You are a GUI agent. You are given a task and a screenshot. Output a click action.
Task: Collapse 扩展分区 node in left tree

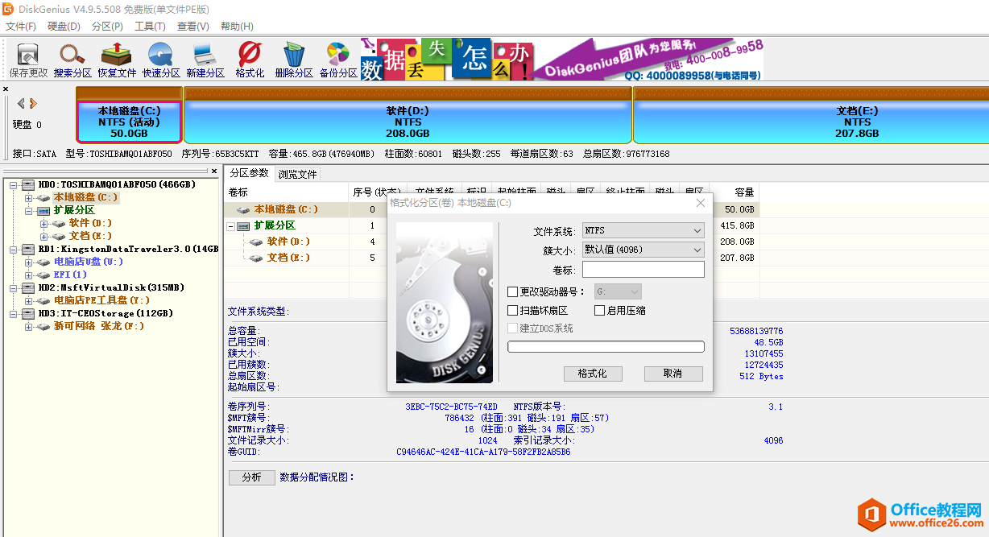tap(29, 210)
